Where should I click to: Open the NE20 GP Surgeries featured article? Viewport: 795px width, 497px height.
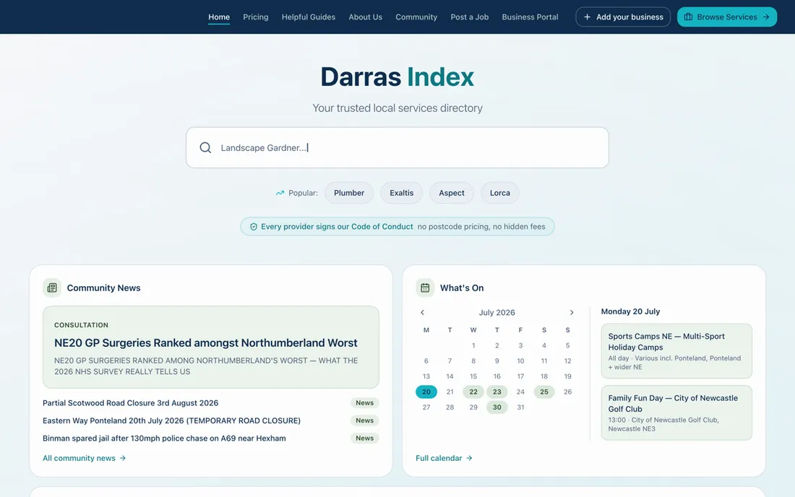[211, 347]
